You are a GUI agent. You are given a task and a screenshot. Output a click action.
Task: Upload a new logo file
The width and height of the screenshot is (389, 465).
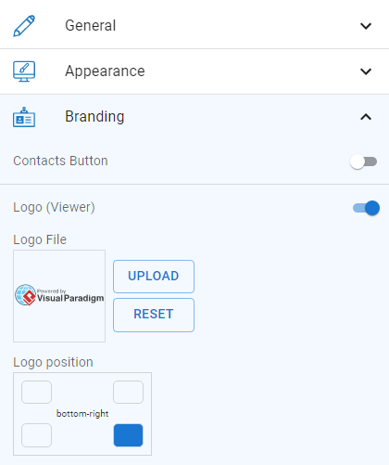[x=154, y=277]
